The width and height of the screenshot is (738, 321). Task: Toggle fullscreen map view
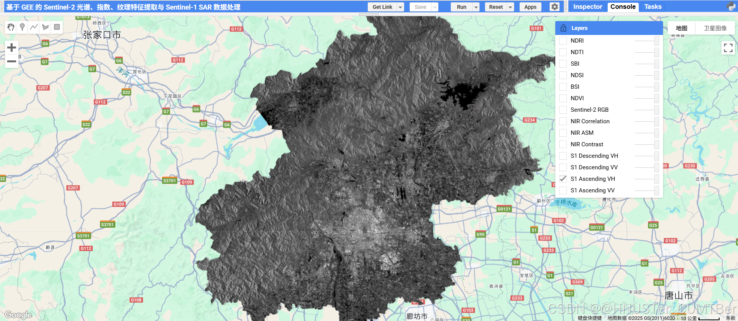click(x=728, y=48)
